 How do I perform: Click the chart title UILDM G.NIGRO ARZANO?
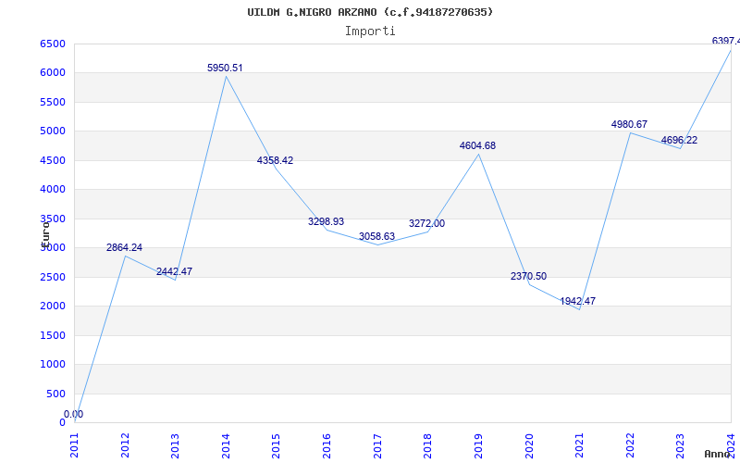(x=370, y=12)
